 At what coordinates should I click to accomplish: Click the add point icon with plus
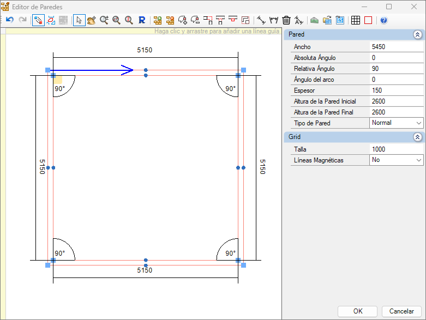(x=183, y=20)
